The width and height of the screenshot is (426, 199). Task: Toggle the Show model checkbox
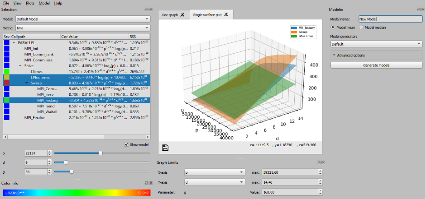(x=126, y=144)
